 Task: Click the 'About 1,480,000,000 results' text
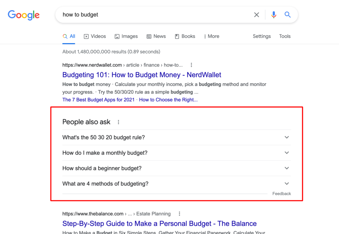[111, 52]
